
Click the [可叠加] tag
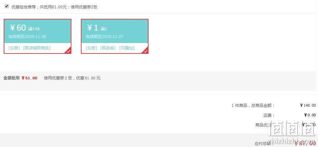click(x=127, y=48)
